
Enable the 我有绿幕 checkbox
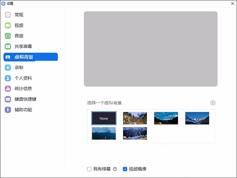point(89,169)
